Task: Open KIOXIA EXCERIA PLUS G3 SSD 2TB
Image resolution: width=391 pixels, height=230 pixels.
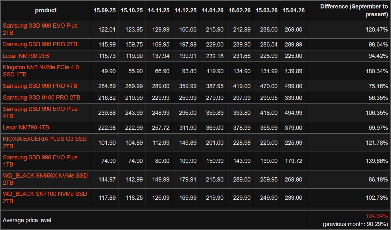Action: [x=45, y=142]
